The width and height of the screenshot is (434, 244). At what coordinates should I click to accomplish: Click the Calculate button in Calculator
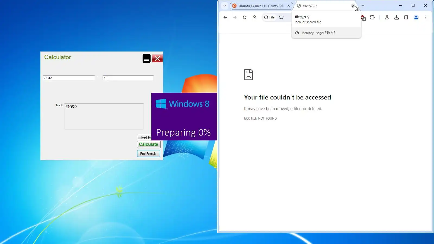[x=149, y=145]
